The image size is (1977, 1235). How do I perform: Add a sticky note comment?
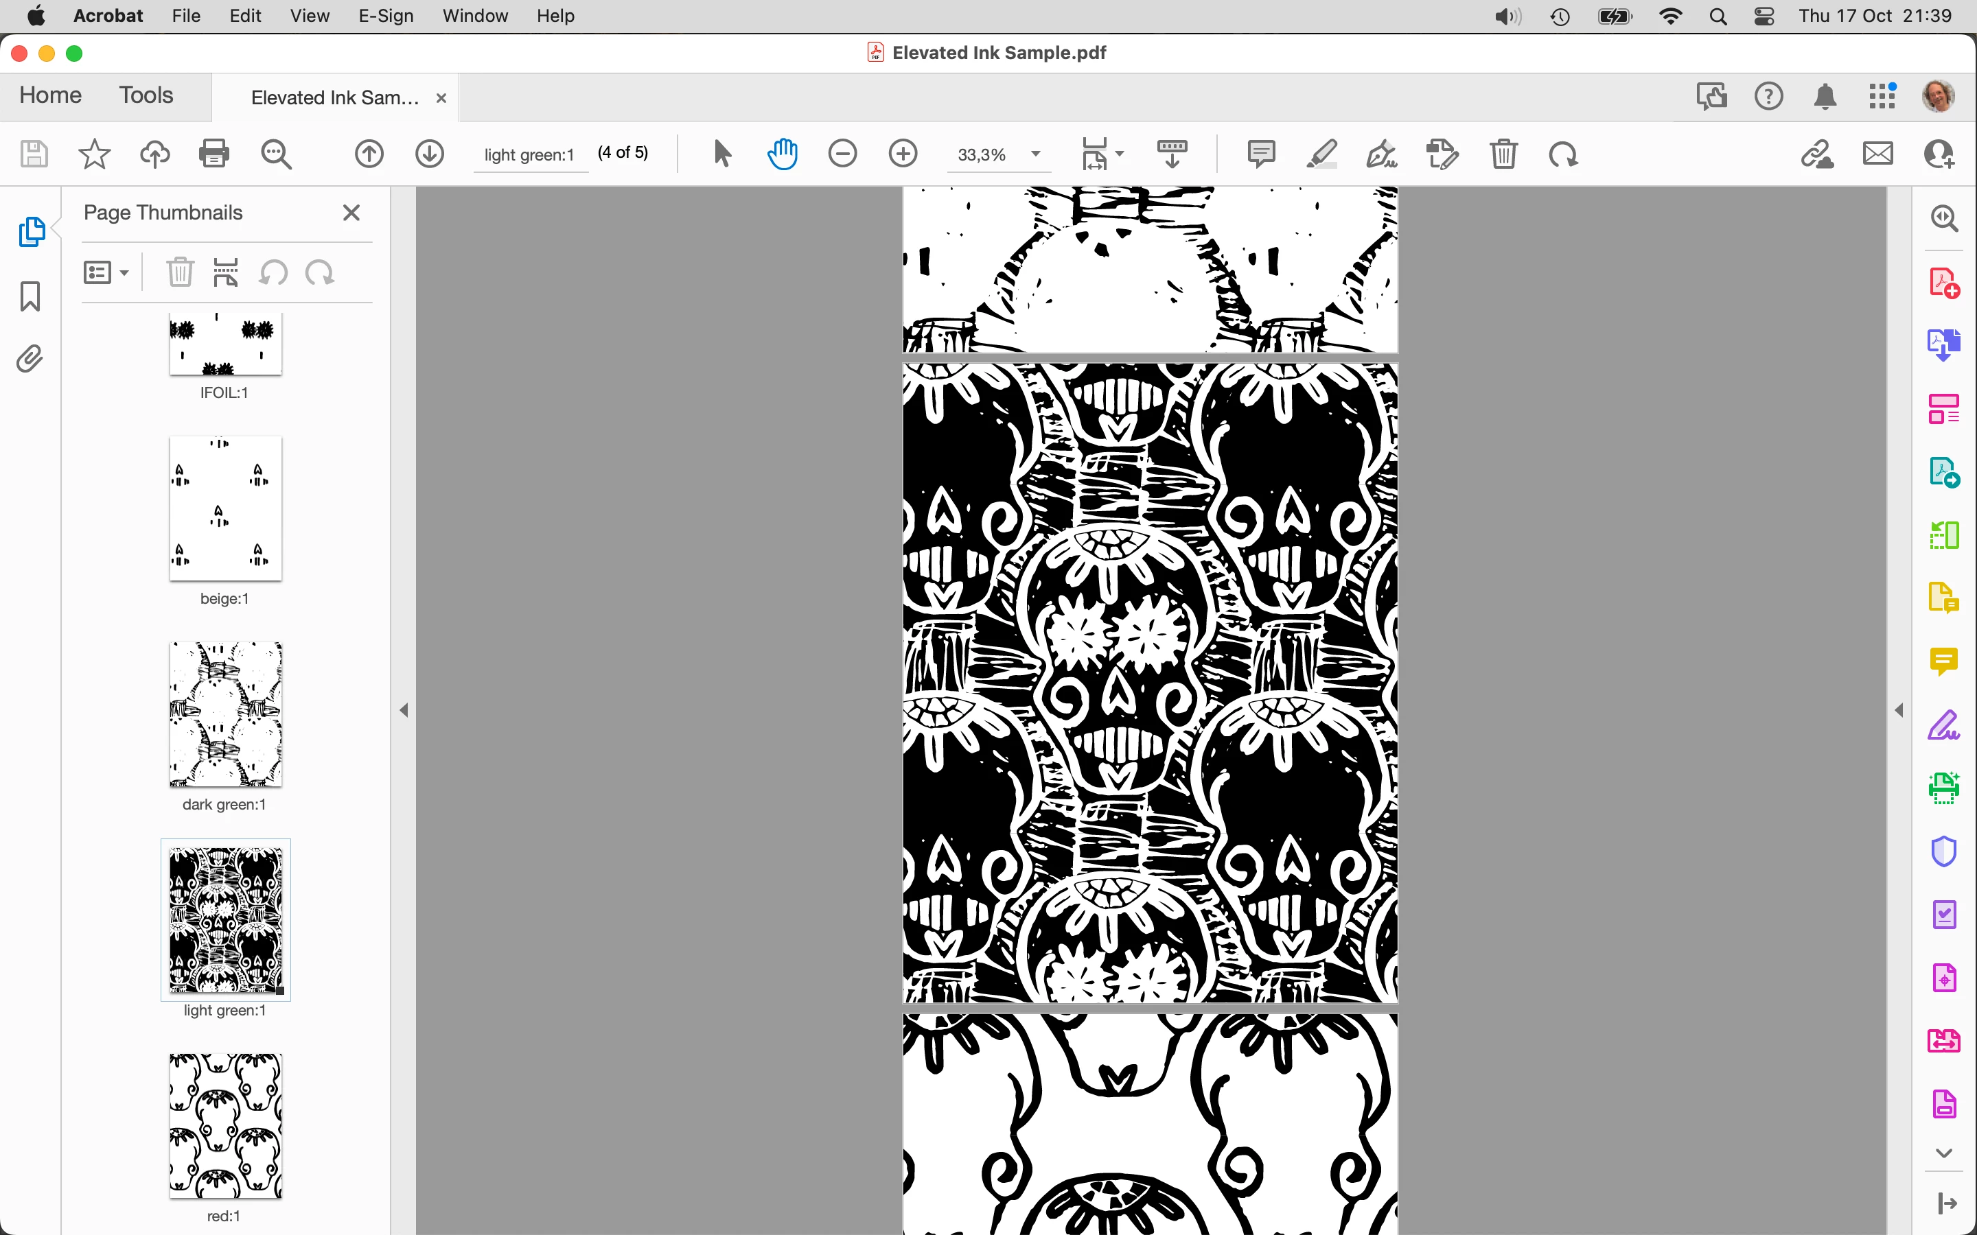(x=1260, y=154)
